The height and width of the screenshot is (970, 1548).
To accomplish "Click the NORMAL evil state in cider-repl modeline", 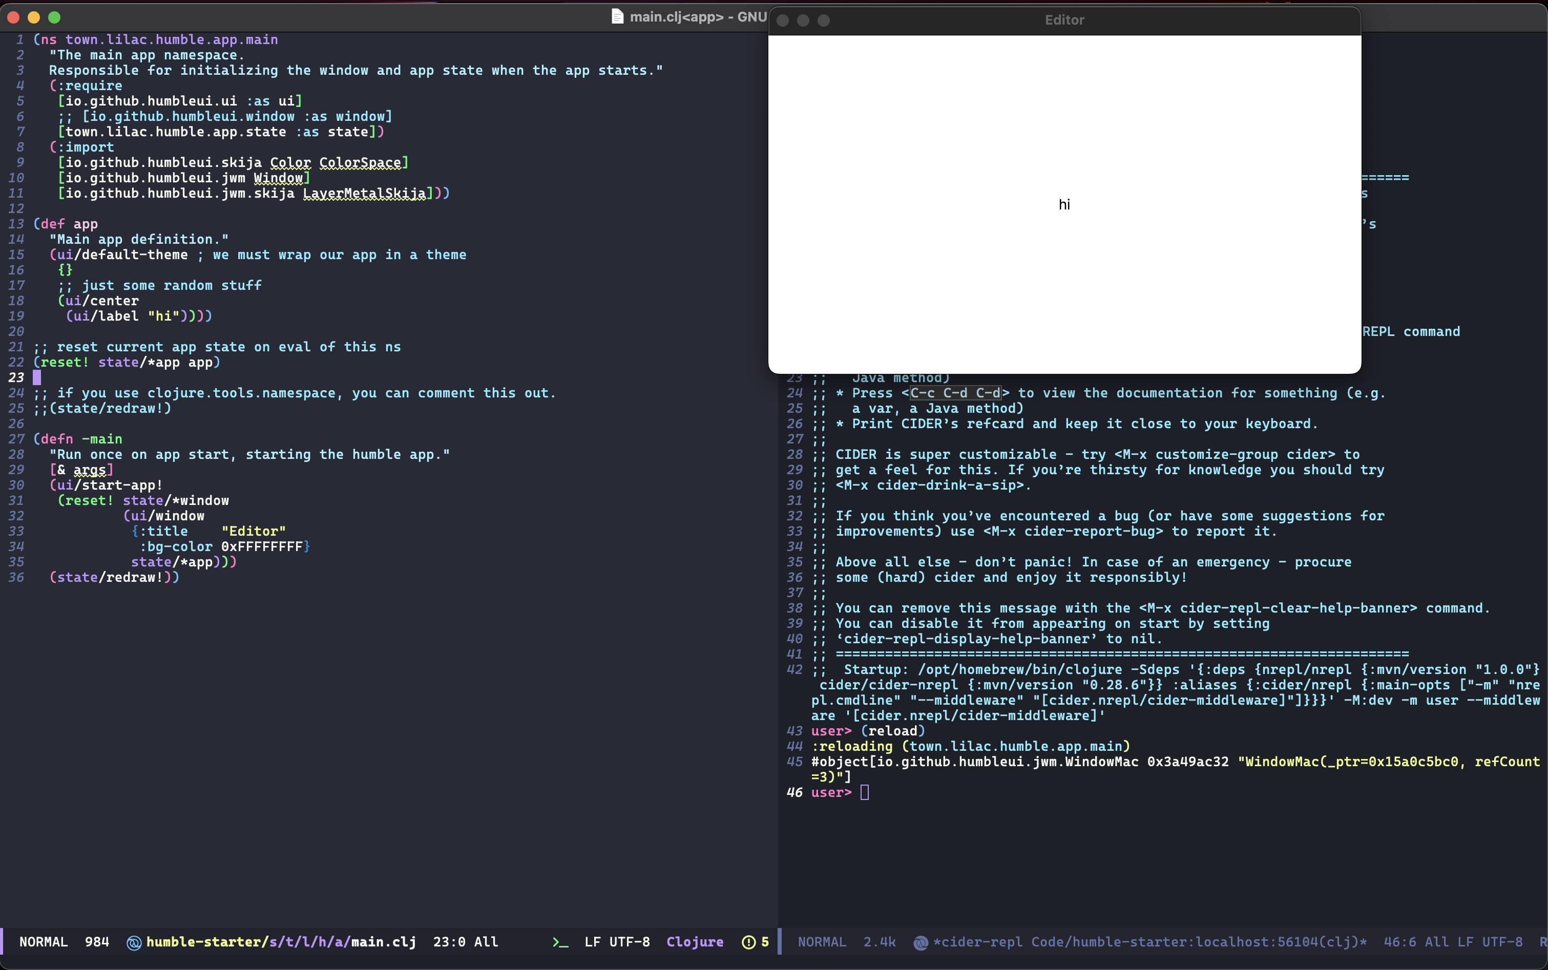I will 822,942.
